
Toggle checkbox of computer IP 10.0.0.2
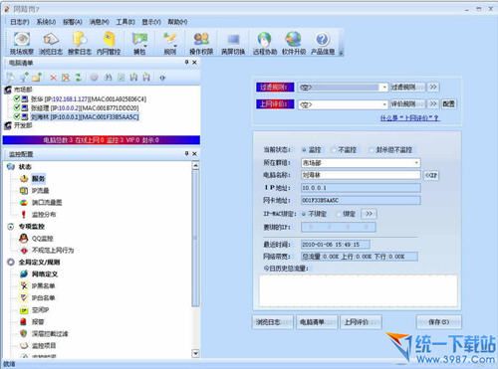pyautogui.click(x=17, y=107)
